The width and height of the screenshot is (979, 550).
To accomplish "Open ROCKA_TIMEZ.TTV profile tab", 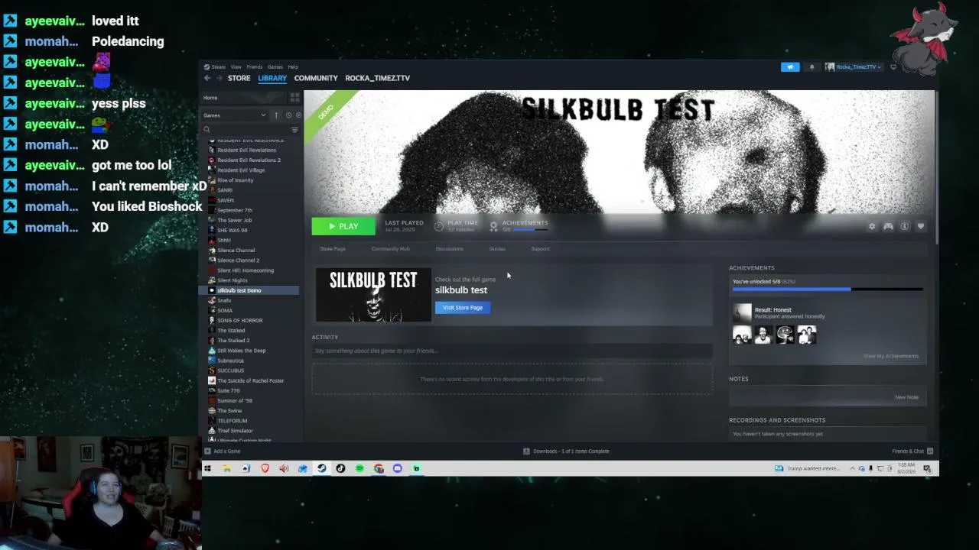I will pyautogui.click(x=377, y=78).
